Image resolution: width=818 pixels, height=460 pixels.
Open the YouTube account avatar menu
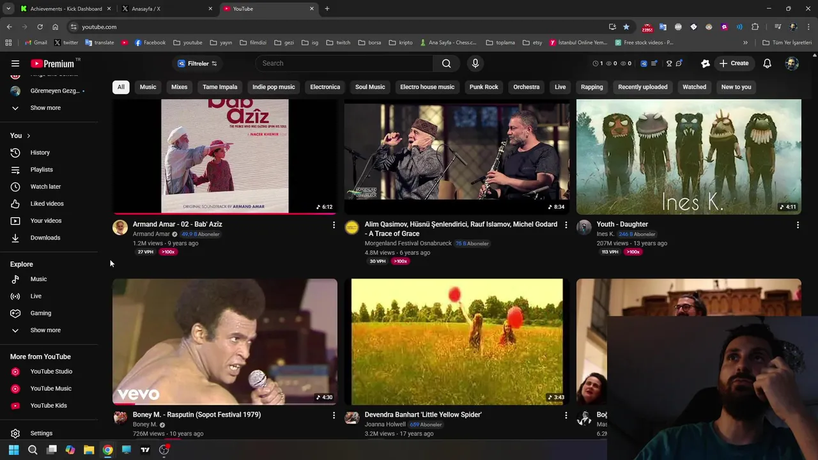[792, 63]
